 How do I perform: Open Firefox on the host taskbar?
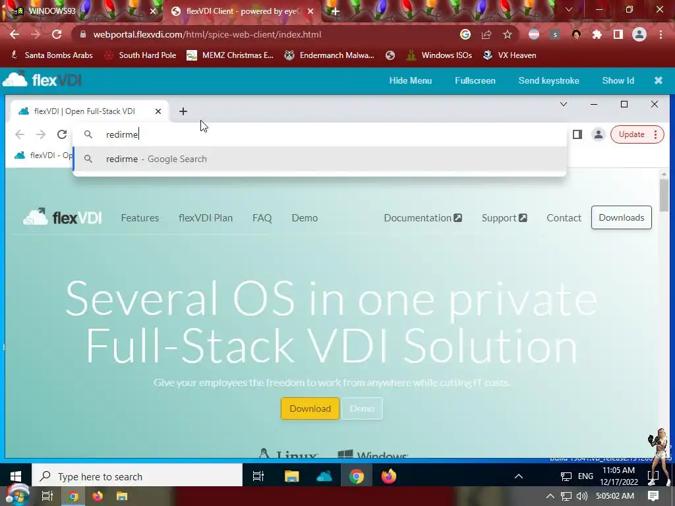click(98, 497)
